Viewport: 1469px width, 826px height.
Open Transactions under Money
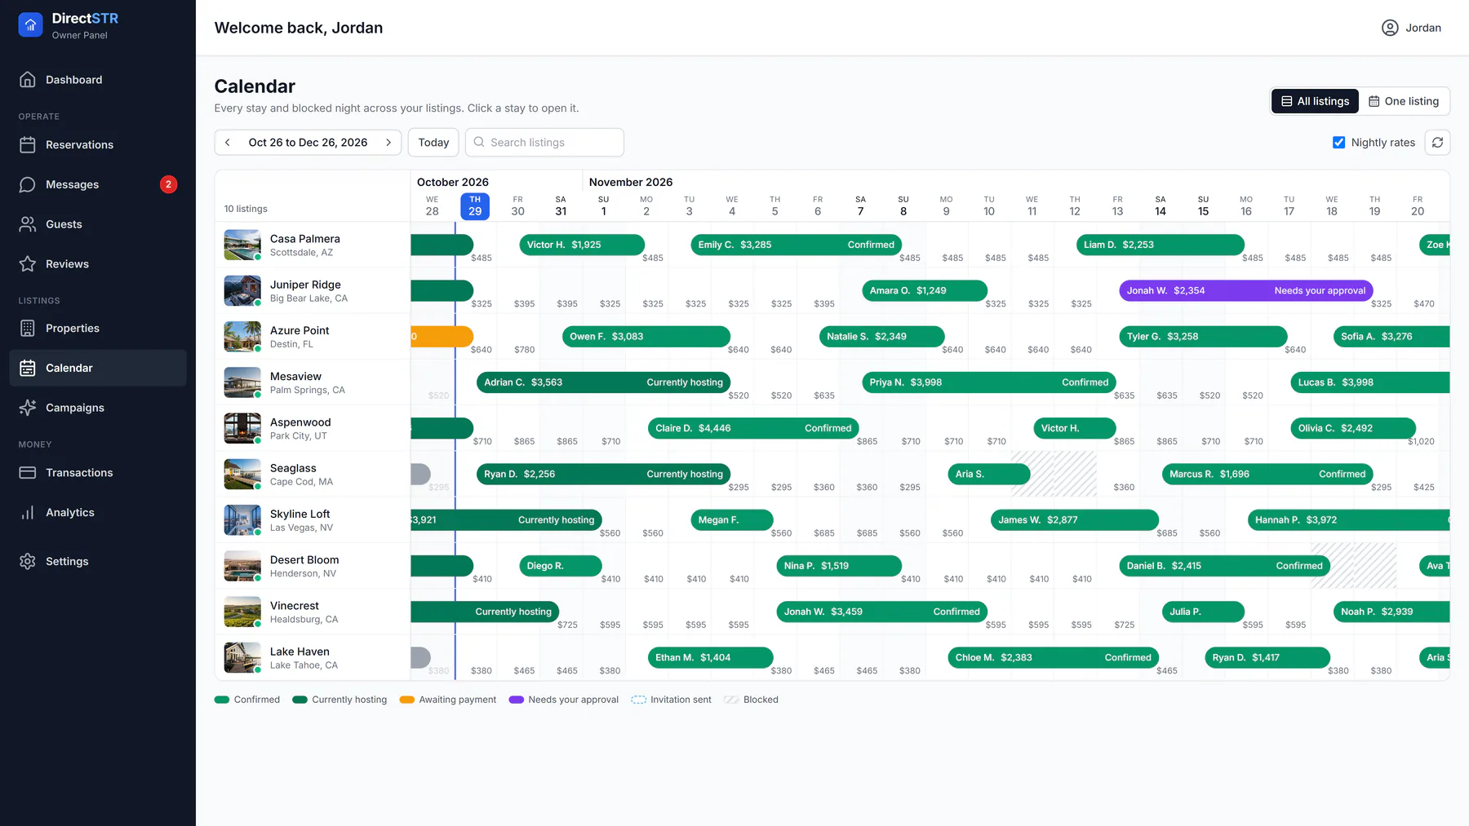click(98, 473)
